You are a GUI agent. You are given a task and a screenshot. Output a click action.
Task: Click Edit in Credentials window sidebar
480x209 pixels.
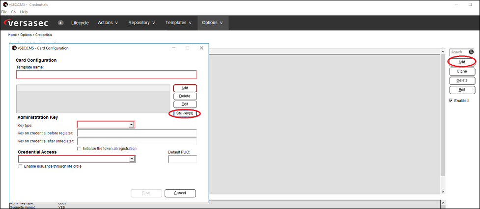click(462, 90)
